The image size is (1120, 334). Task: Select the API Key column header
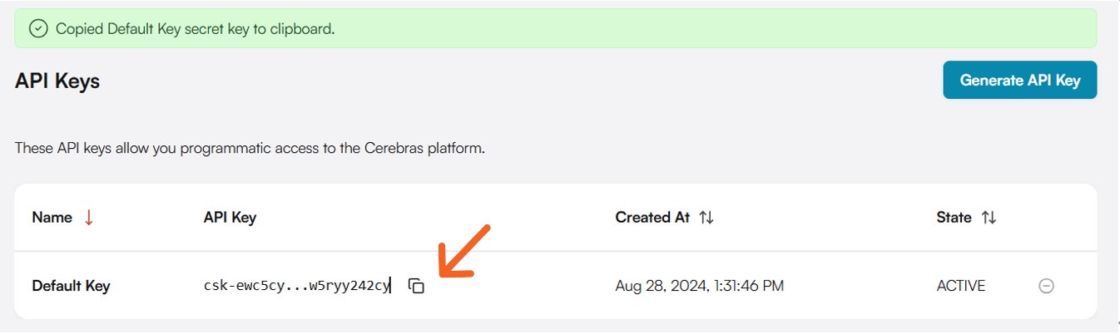pos(230,218)
